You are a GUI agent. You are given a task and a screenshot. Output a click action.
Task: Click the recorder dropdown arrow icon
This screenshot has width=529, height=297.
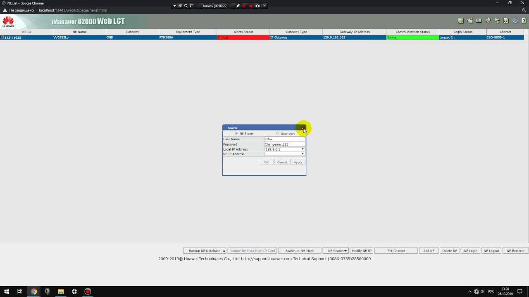tap(175, 6)
